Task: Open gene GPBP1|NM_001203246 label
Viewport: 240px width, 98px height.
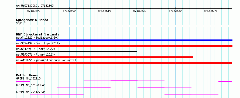Action: point(31,85)
